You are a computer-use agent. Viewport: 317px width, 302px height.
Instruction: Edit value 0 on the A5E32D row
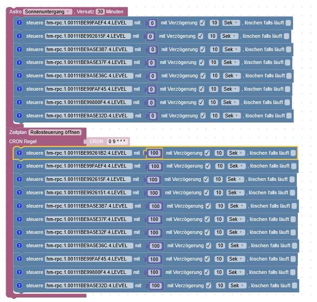pos(153,116)
